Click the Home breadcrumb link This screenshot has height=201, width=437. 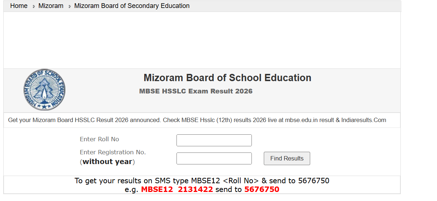click(x=19, y=6)
